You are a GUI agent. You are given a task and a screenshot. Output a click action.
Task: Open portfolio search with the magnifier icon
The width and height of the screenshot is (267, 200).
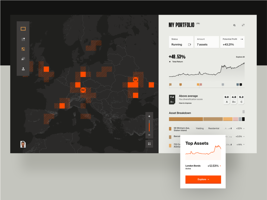point(234,25)
